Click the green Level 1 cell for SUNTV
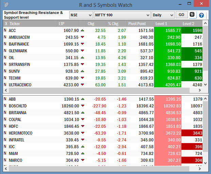This screenshot has height=174, width=211. click(167, 71)
